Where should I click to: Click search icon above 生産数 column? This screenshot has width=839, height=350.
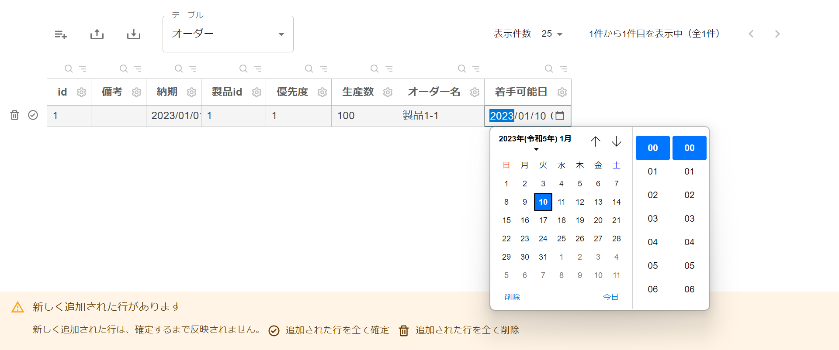click(x=374, y=69)
